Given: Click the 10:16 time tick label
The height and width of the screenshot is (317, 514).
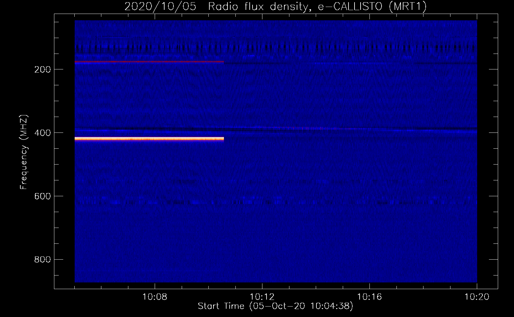Looking at the screenshot, I should [x=369, y=297].
